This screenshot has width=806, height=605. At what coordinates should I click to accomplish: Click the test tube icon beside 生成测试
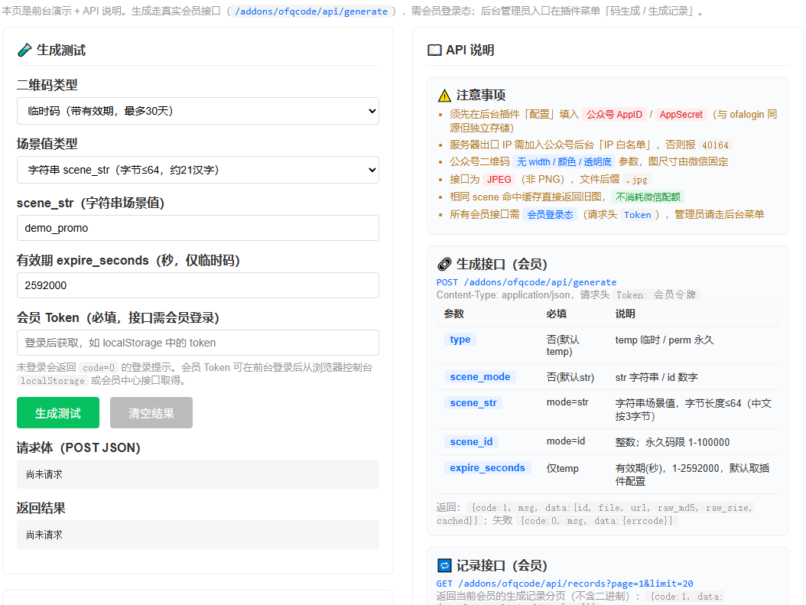coord(24,50)
